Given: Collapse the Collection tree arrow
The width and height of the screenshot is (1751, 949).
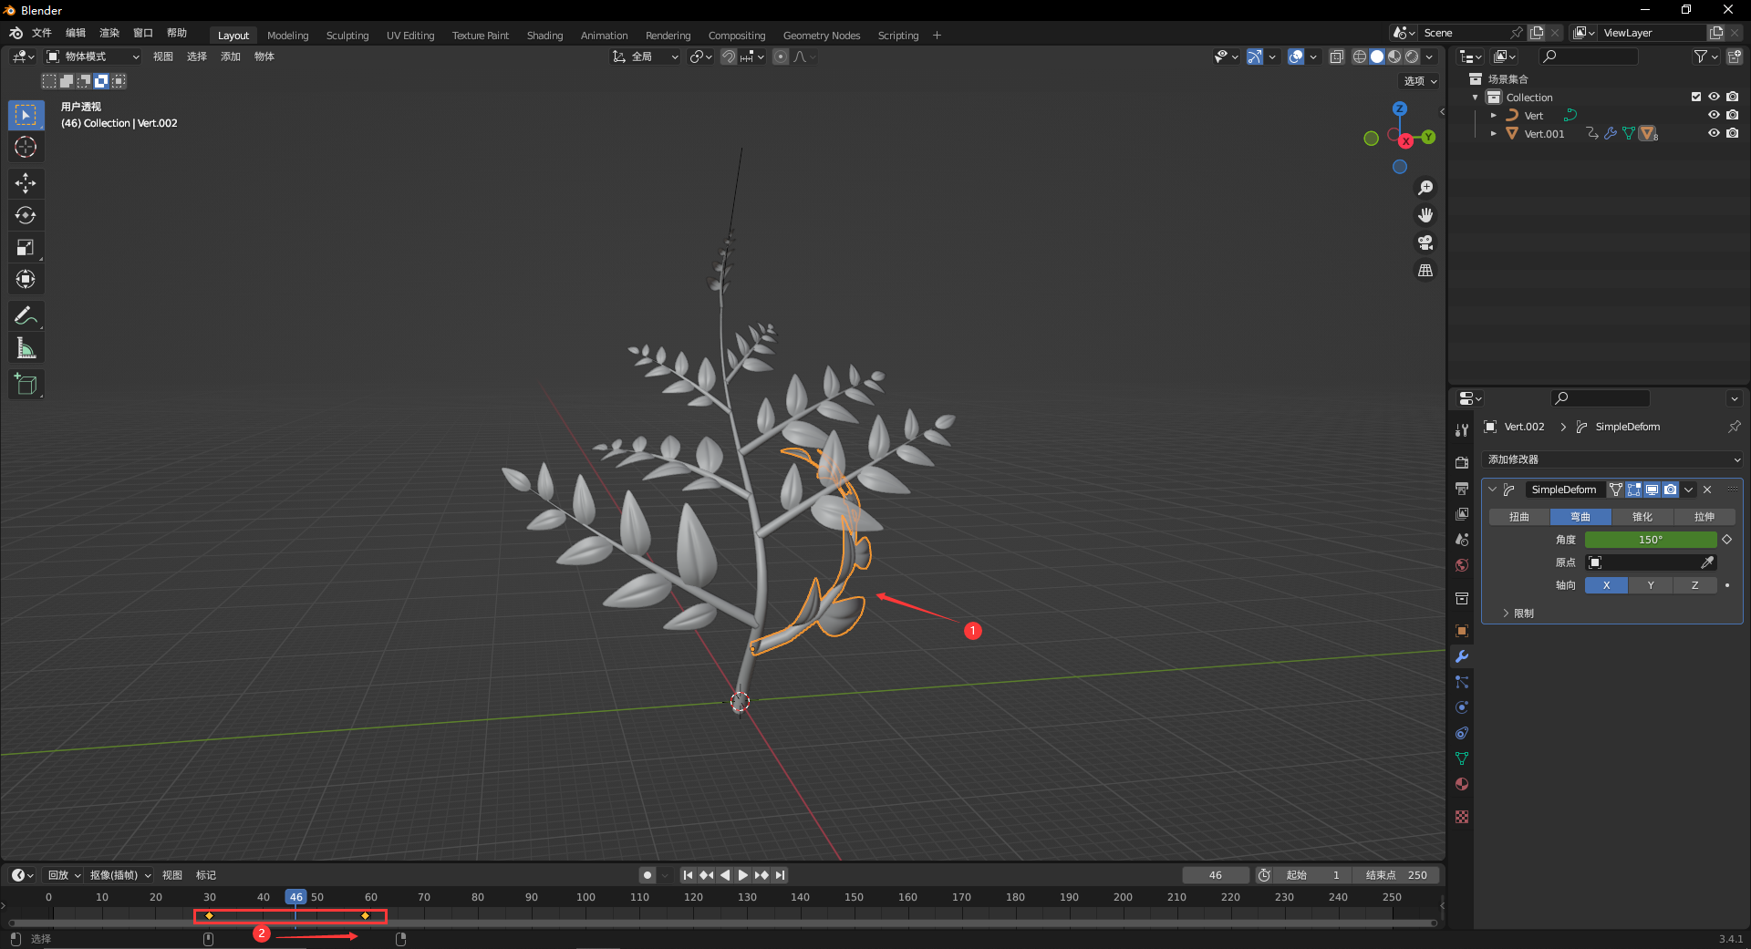Looking at the screenshot, I should pyautogui.click(x=1476, y=97).
